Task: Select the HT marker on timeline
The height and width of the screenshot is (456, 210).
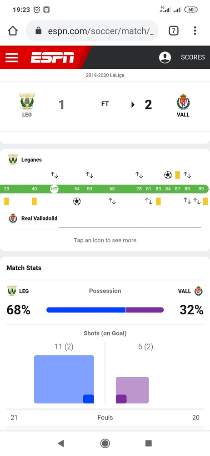Action: pos(54,189)
